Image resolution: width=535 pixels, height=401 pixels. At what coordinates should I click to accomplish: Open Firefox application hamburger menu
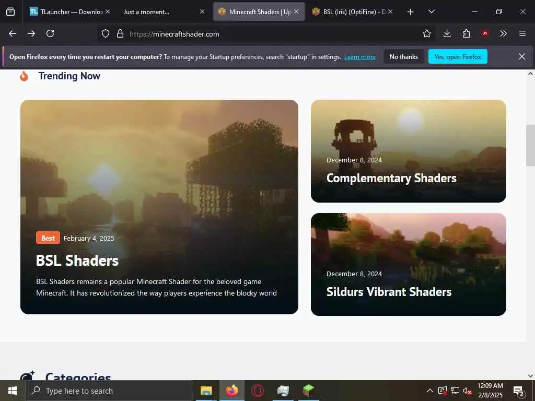pos(522,33)
